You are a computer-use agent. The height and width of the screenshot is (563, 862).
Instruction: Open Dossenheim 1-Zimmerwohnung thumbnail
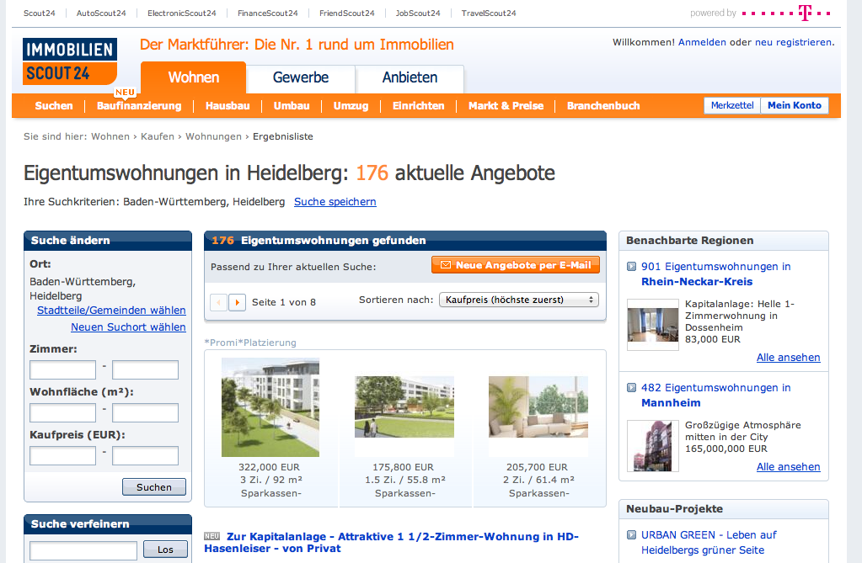(653, 325)
